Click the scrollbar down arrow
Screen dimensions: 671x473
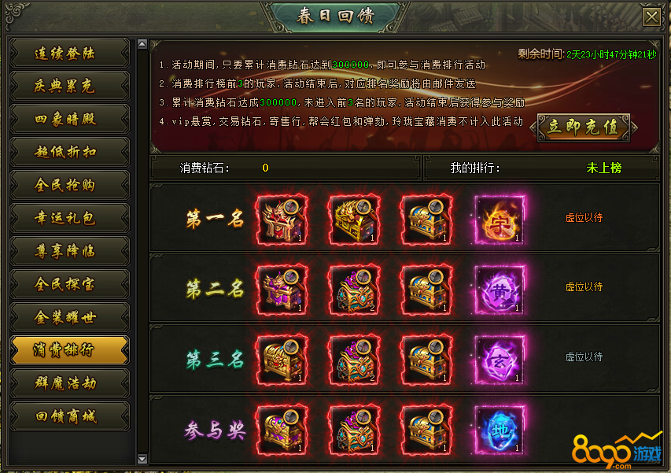tap(142, 459)
